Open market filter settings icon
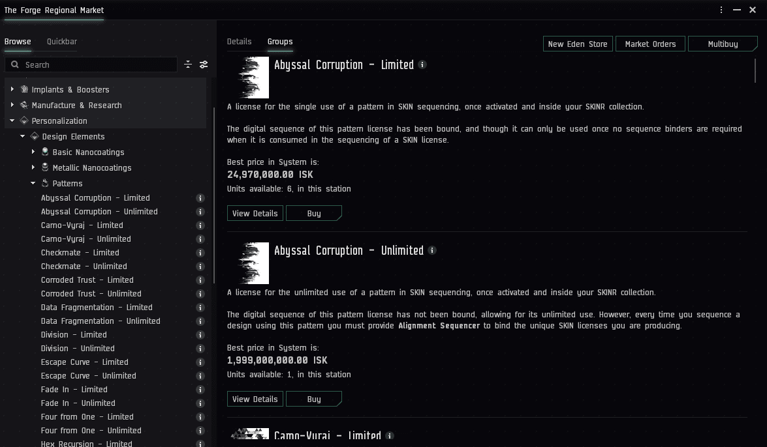The image size is (767, 447). tap(204, 65)
